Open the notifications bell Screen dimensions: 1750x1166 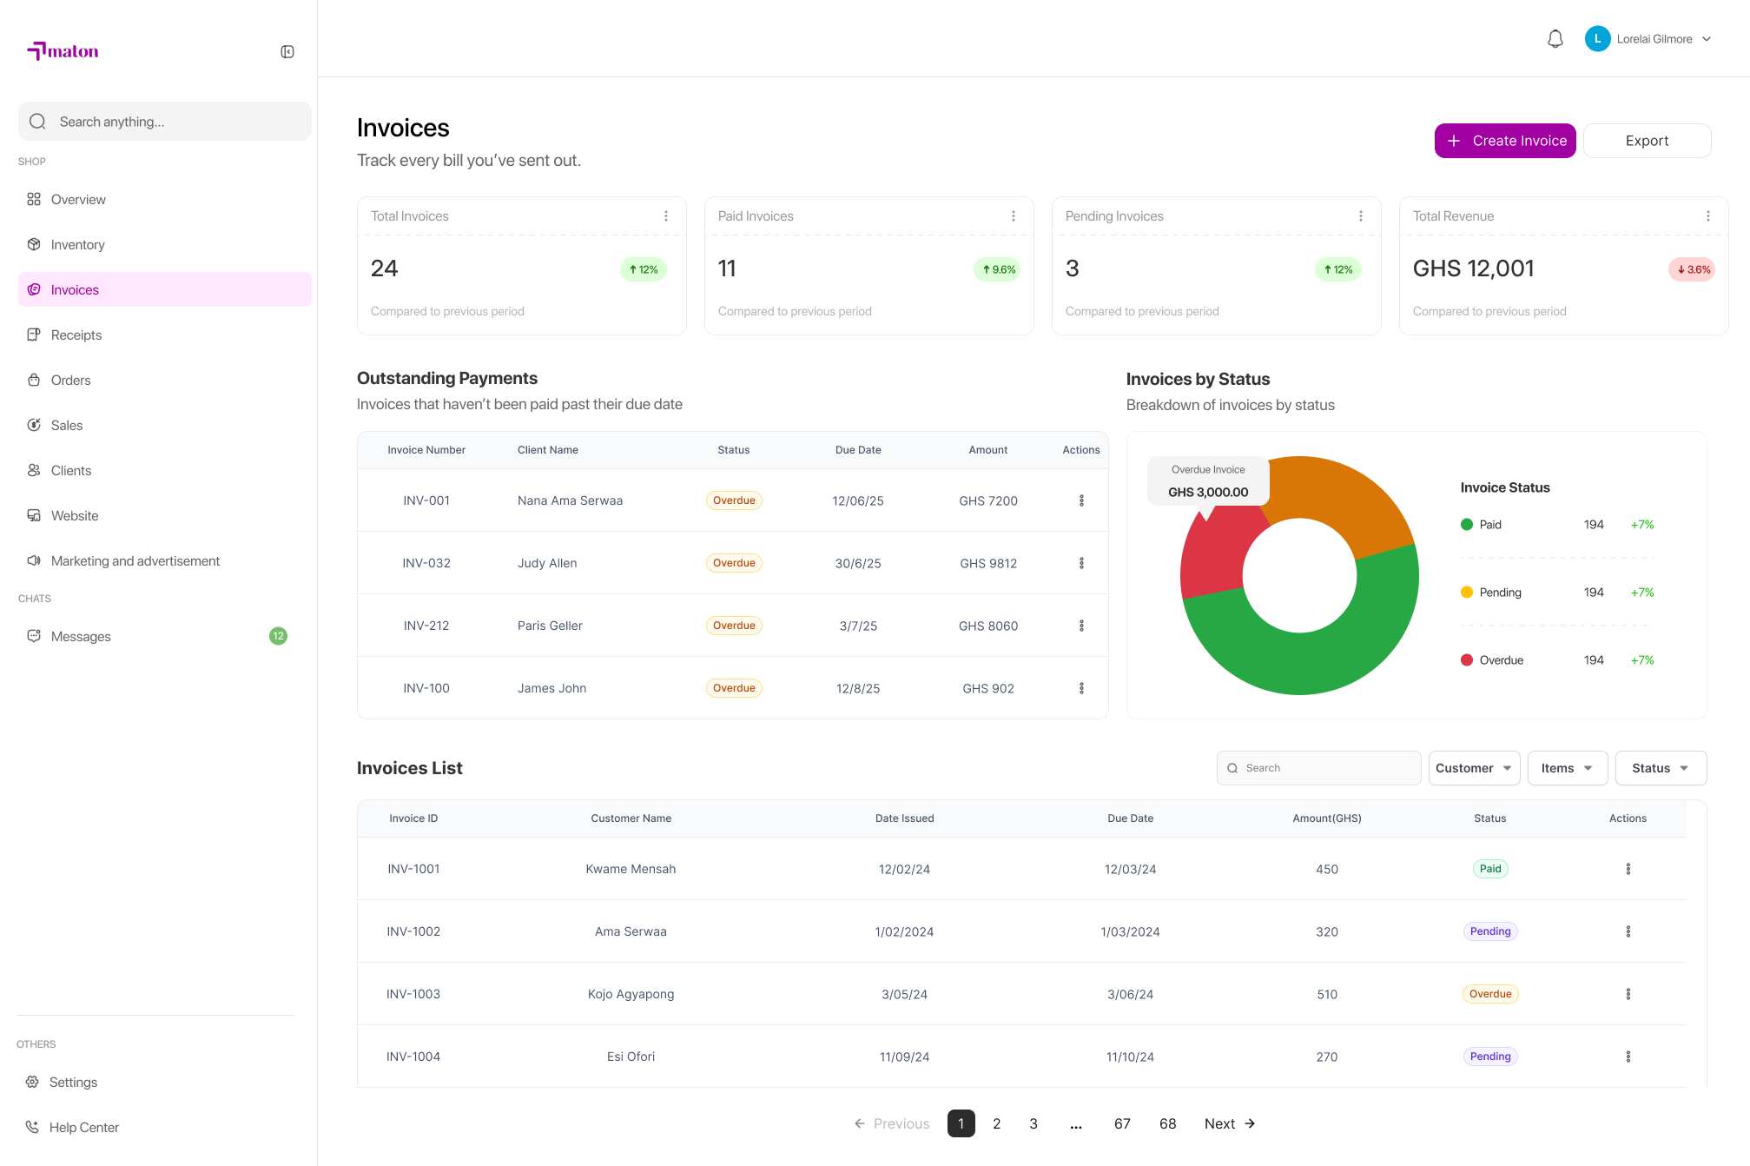click(1555, 39)
